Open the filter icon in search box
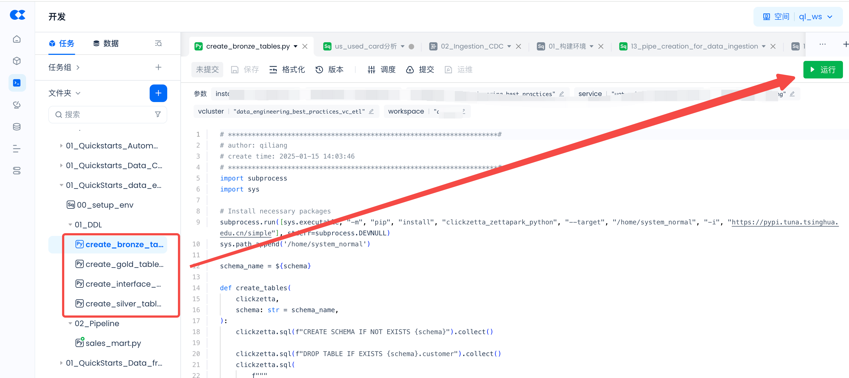849x378 pixels. [x=158, y=114]
